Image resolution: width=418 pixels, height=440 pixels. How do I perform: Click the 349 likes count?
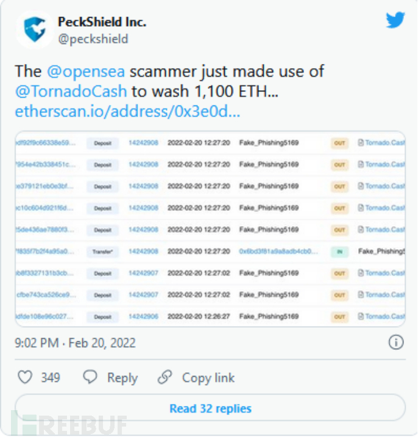(x=51, y=378)
